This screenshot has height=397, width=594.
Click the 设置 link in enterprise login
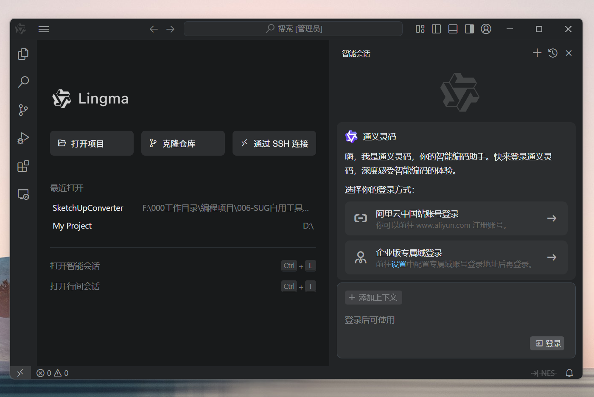point(398,264)
